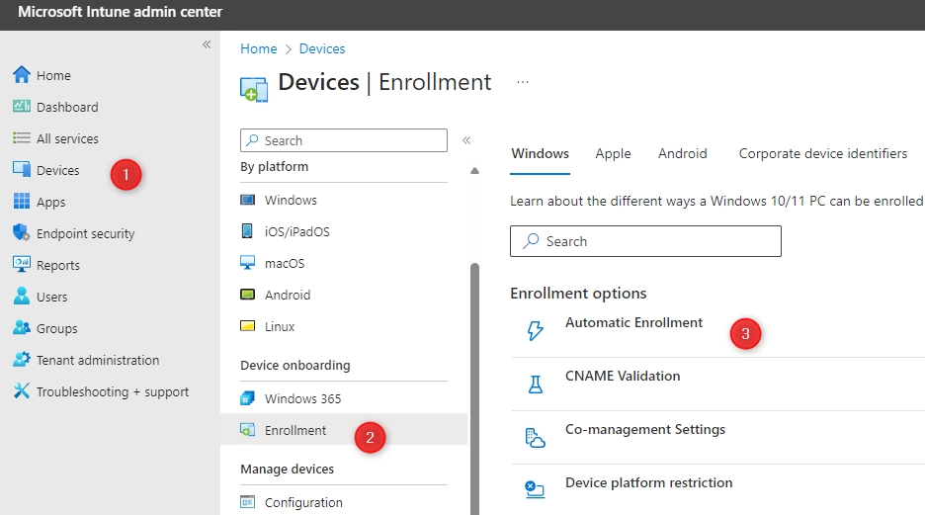Click the Endpoint security shield icon
The width and height of the screenshot is (925, 515).
(22, 233)
